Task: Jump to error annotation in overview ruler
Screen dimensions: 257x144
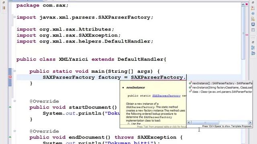Action: pos(247,35)
